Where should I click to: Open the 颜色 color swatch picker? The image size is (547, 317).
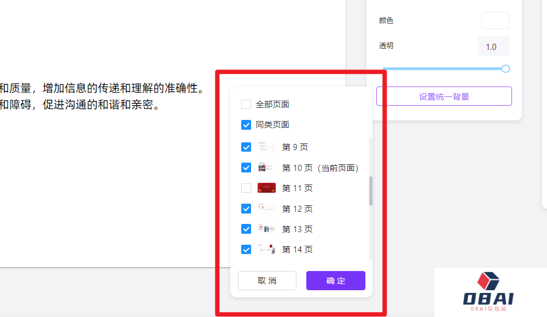click(494, 20)
